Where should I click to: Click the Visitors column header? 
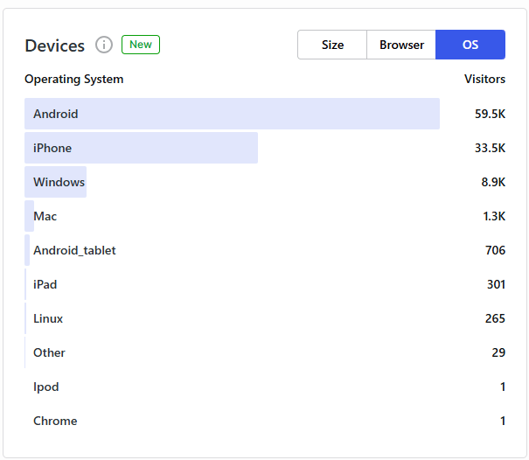[x=484, y=79]
